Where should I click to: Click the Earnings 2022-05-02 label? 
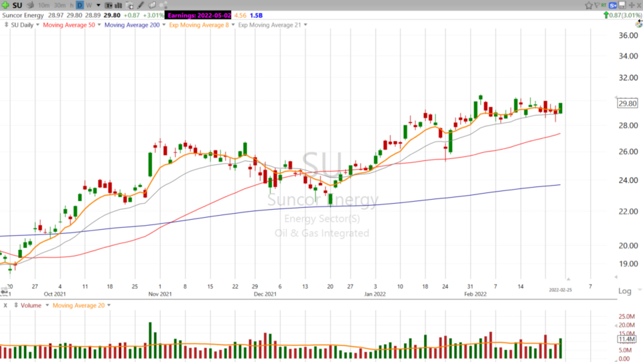tap(198, 15)
